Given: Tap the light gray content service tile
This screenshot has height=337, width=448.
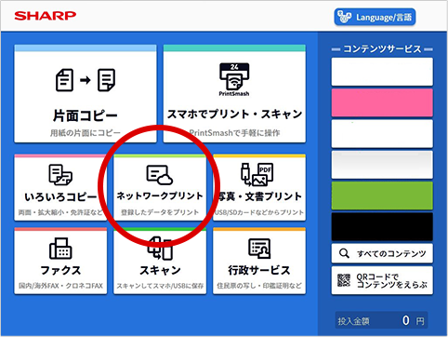Looking at the screenshot, I should point(382,165).
